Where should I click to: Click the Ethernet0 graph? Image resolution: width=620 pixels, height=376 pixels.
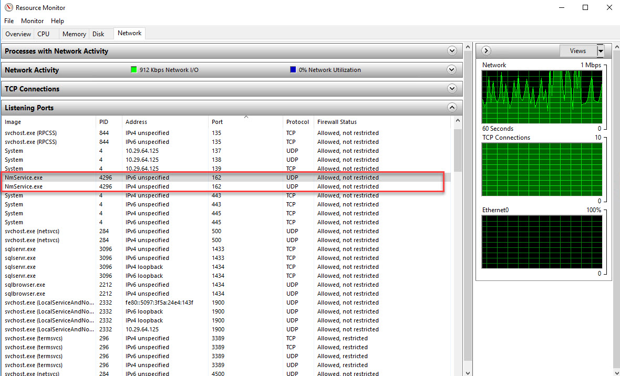coord(542,242)
